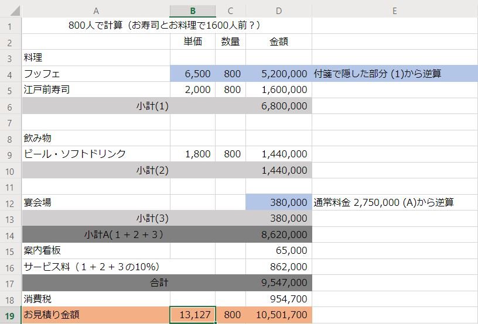Click the 380,000 subtotal in row 13
The image size is (478, 324).
pos(279,218)
